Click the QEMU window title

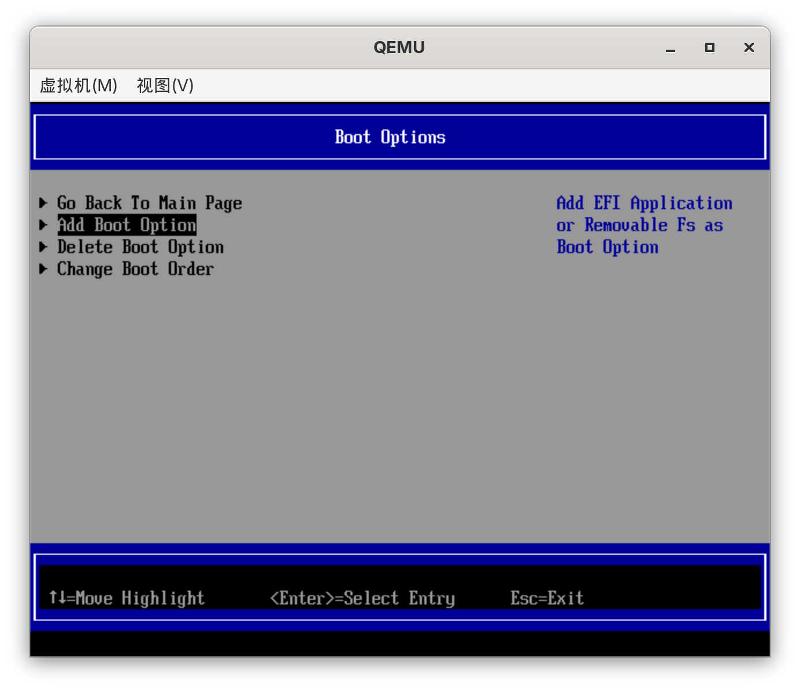tap(399, 47)
